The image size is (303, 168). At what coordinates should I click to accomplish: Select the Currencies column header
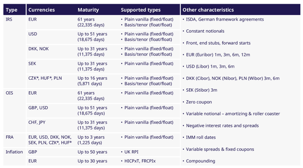coord(41,10)
